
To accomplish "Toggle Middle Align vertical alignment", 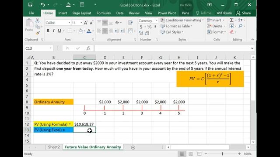I will click(105, 23).
